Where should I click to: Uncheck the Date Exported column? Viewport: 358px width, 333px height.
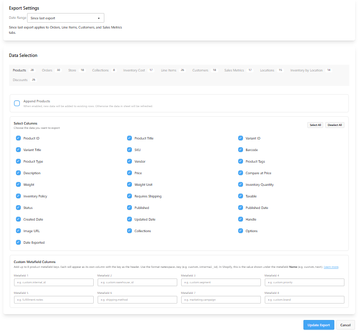18,242
